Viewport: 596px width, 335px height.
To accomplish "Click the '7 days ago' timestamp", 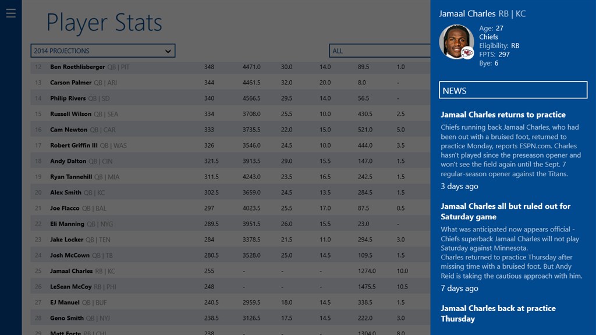I will [x=459, y=288].
